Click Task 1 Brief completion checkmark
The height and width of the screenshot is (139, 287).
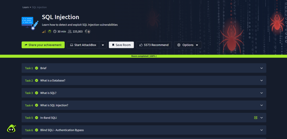coord(37,68)
